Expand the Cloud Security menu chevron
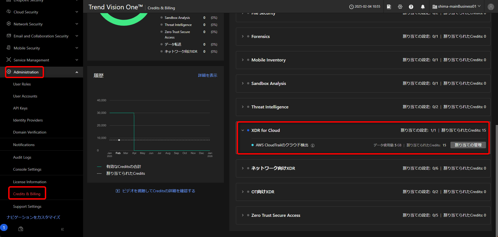This screenshot has height=237, width=498. coord(77,12)
